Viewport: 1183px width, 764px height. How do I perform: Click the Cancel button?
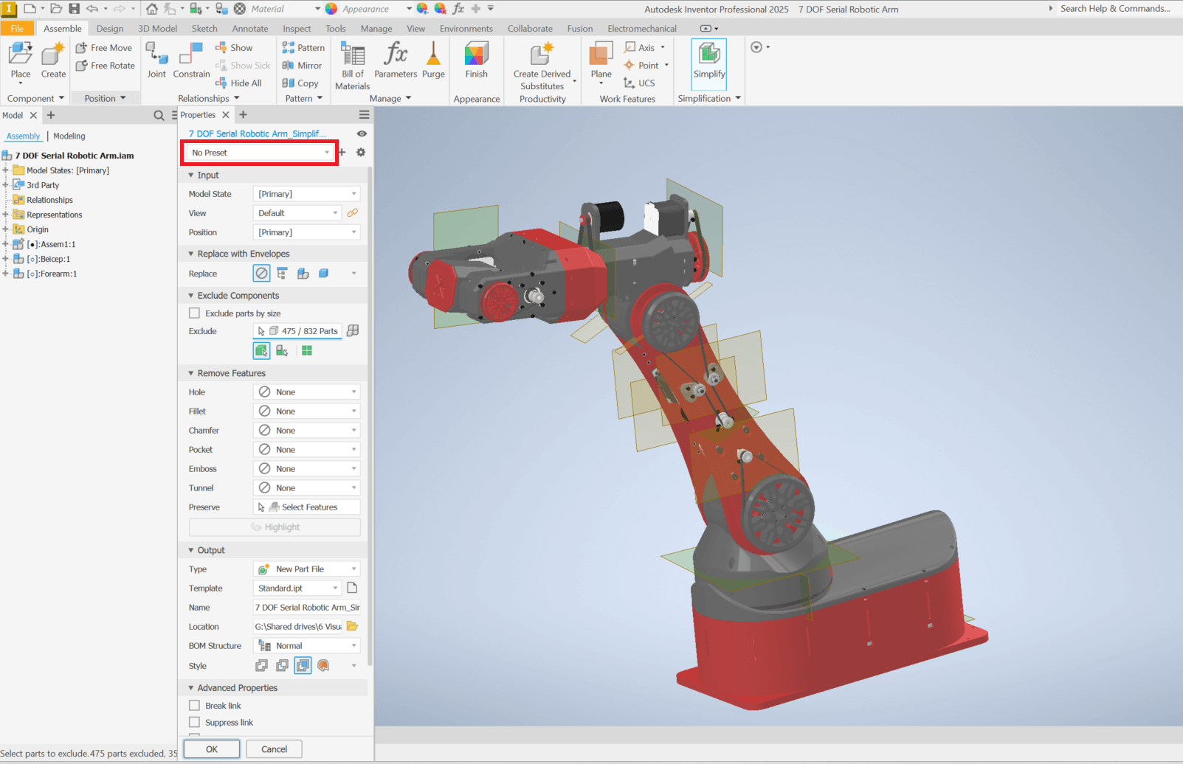[275, 749]
